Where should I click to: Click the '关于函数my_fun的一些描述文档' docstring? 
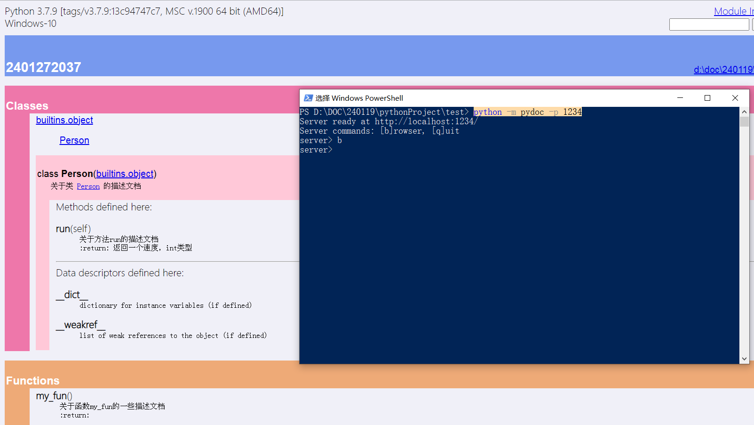point(112,406)
